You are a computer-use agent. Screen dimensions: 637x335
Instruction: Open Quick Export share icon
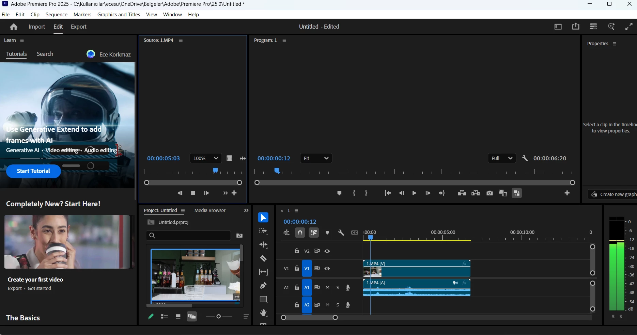(576, 27)
